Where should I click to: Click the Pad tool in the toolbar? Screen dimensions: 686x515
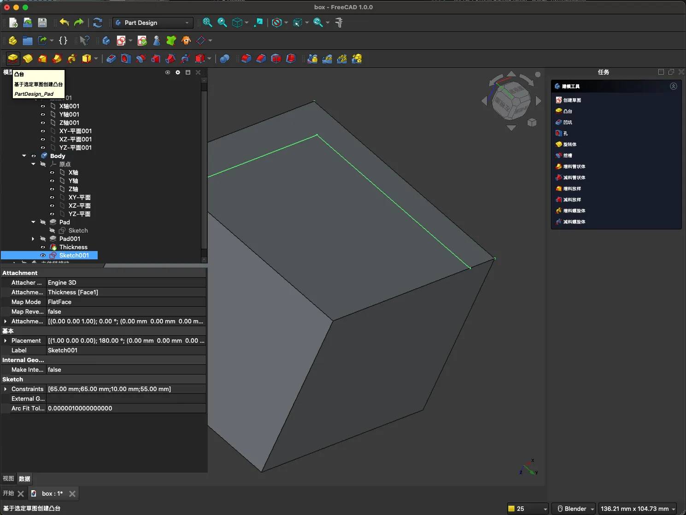pos(13,59)
